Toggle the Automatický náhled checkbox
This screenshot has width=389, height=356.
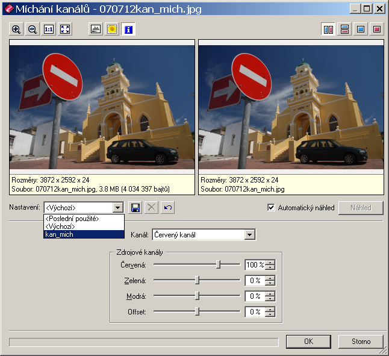(271, 208)
